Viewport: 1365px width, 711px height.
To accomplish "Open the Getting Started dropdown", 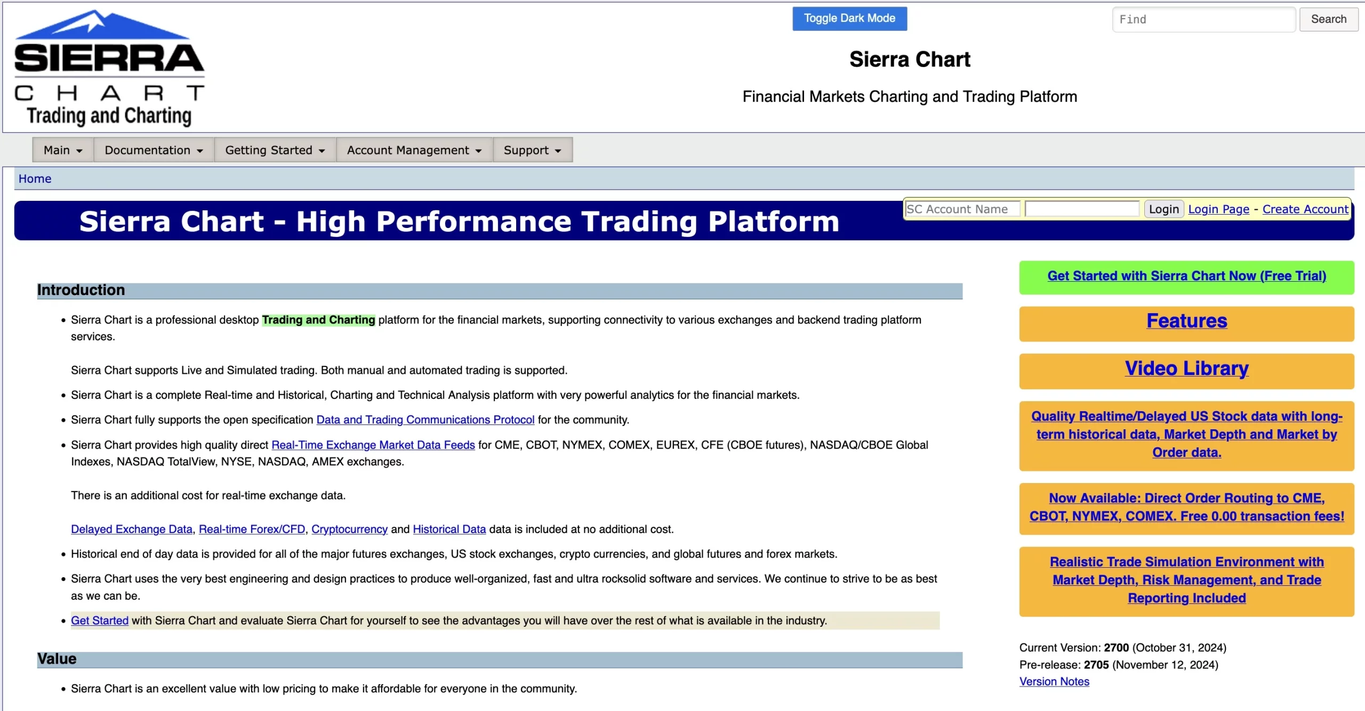I will [x=275, y=150].
